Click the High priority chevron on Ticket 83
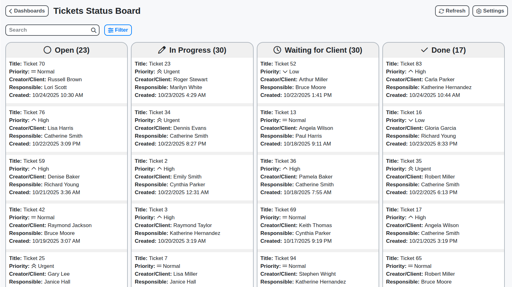This screenshot has width=512, height=287. coord(411,72)
